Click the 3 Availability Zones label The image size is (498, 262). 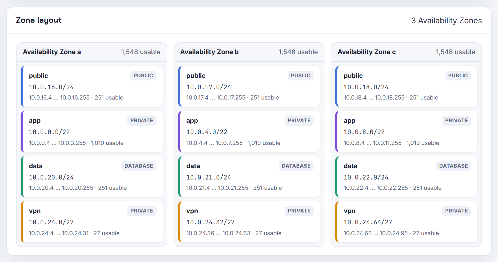(446, 20)
